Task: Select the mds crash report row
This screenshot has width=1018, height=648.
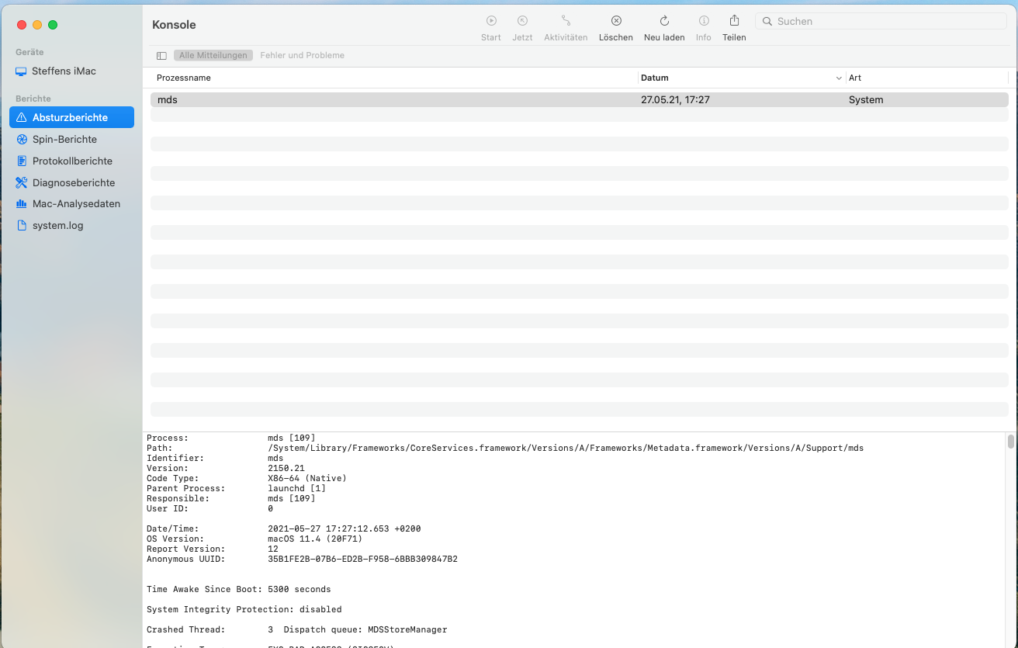Action: pyautogui.click(x=580, y=100)
